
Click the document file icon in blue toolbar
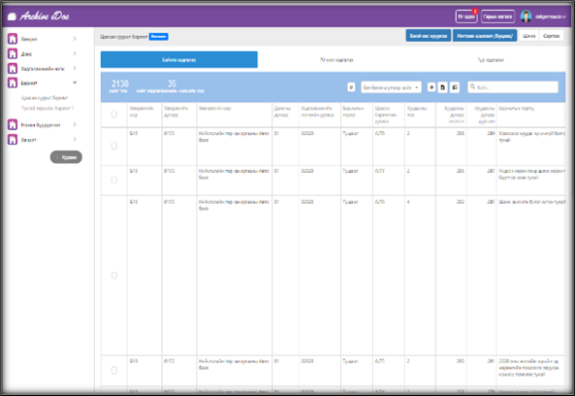[x=442, y=87]
